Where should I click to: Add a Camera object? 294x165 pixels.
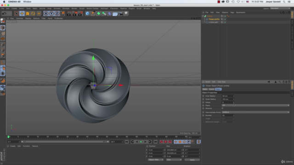(120, 13)
